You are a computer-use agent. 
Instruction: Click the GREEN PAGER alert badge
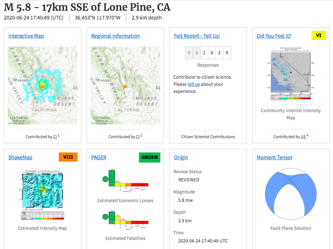pyautogui.click(x=149, y=157)
